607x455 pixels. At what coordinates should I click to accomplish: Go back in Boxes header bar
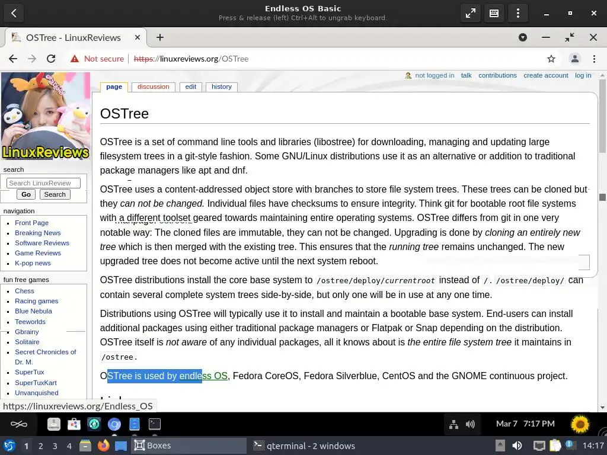click(x=14, y=13)
